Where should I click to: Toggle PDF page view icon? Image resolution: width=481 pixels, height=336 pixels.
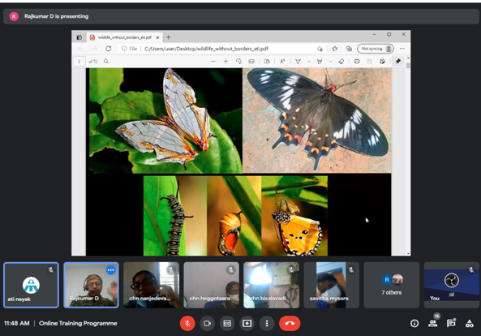[x=267, y=62]
